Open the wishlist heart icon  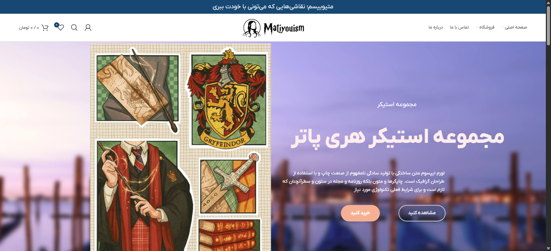61,27
